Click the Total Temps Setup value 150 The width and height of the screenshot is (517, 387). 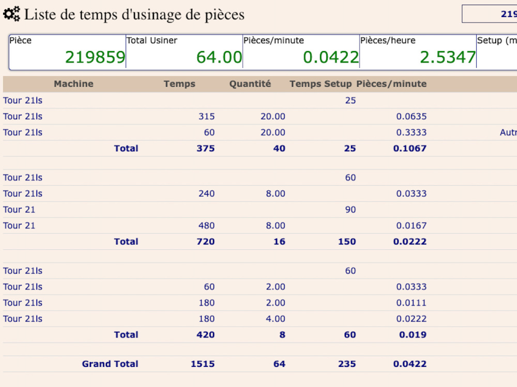(347, 241)
